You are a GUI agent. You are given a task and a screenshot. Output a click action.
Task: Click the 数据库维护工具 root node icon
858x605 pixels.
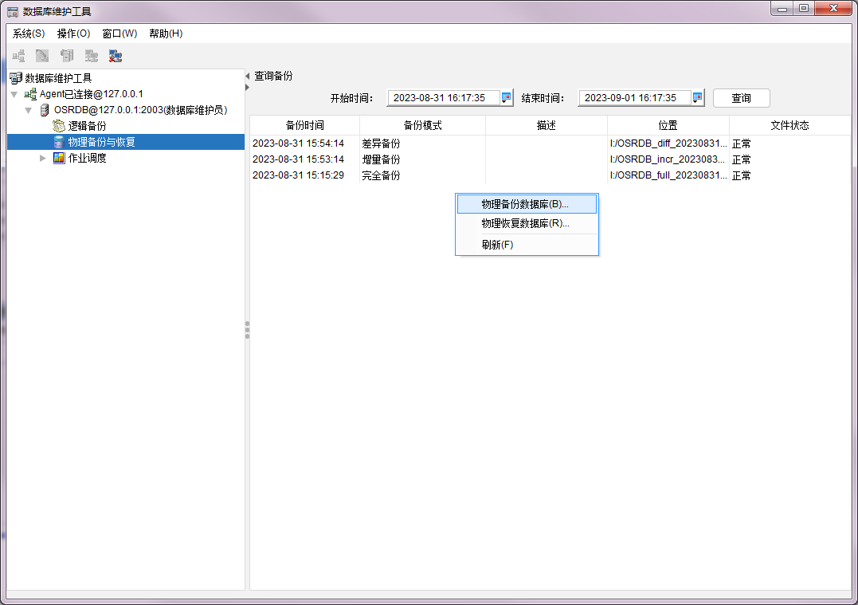(x=15, y=78)
